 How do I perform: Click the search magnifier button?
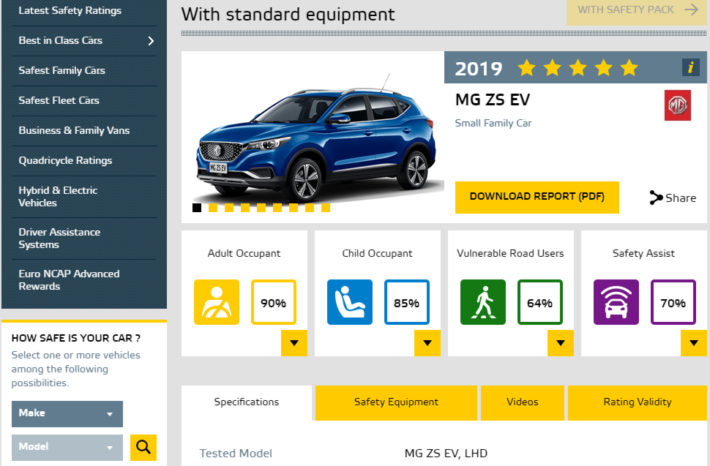143,448
